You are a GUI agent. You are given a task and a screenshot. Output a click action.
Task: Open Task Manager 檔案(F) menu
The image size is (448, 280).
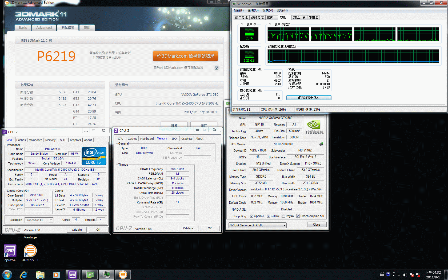(239, 10)
